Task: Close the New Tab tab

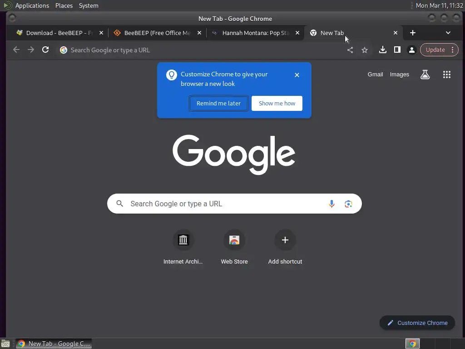Action: pyautogui.click(x=396, y=33)
